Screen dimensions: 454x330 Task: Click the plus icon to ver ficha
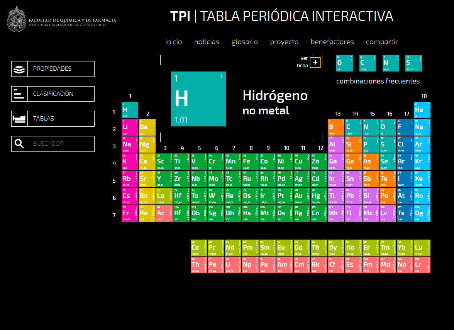point(315,62)
